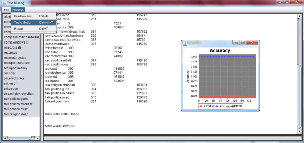Click Result in the Process menu
Viewport: 304px width, 143px height.
tap(19, 29)
